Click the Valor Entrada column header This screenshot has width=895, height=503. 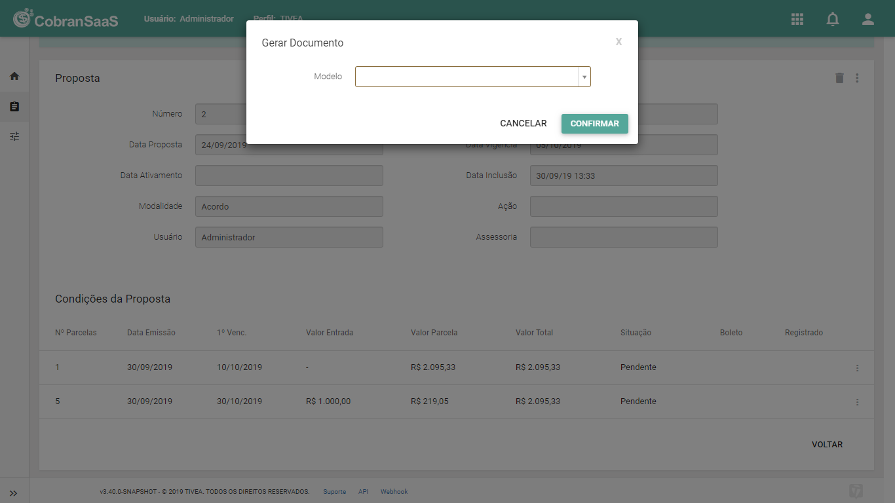pos(330,333)
